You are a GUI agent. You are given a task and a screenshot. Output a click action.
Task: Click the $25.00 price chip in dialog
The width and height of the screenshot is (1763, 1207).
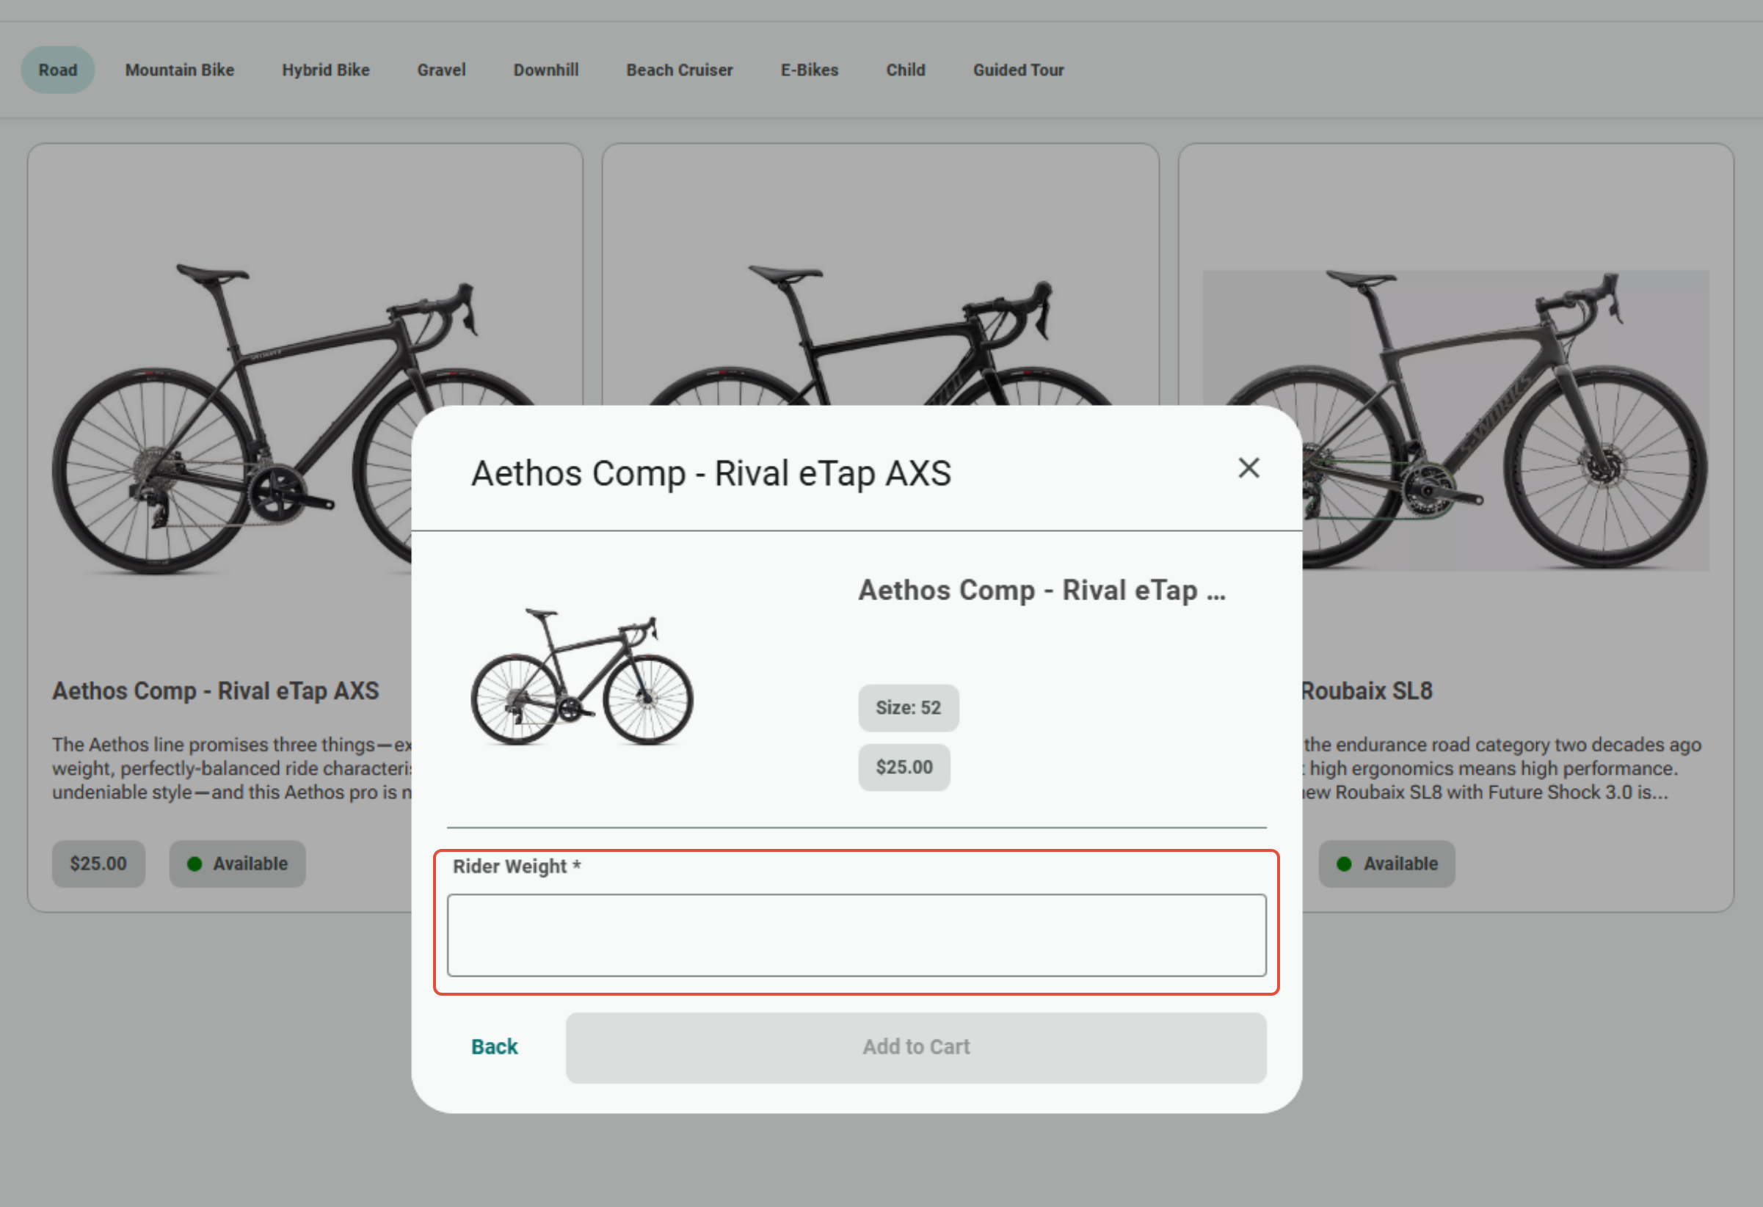click(904, 767)
